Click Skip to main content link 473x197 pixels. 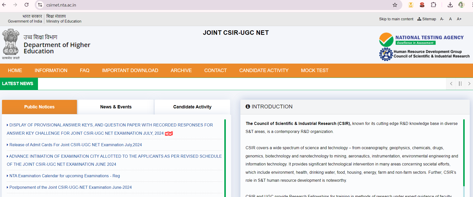tap(396, 19)
